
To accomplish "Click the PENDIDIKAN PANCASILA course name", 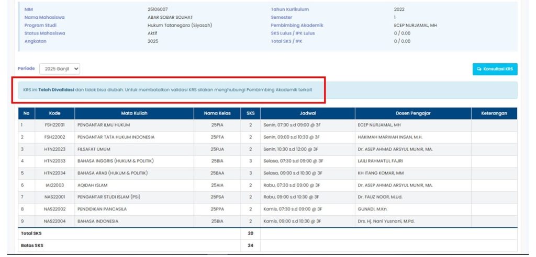I will pyautogui.click(x=102, y=209).
